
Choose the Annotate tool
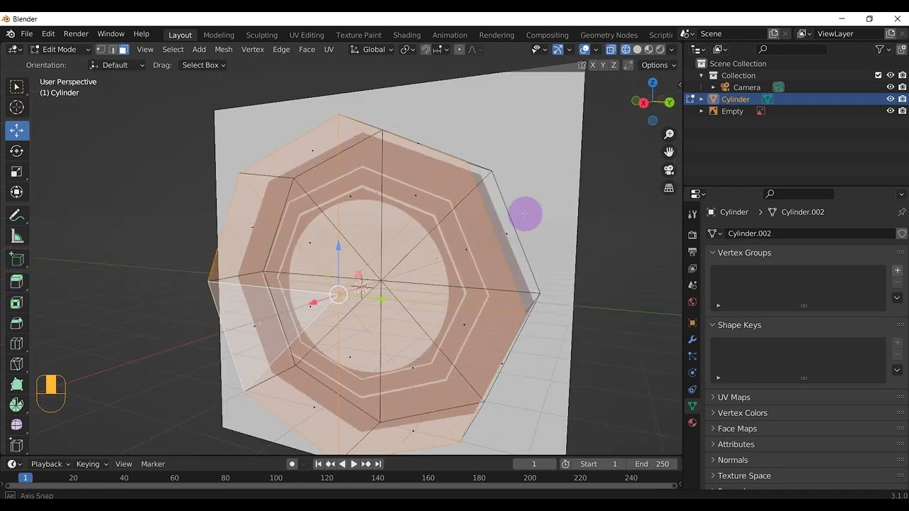[16, 216]
